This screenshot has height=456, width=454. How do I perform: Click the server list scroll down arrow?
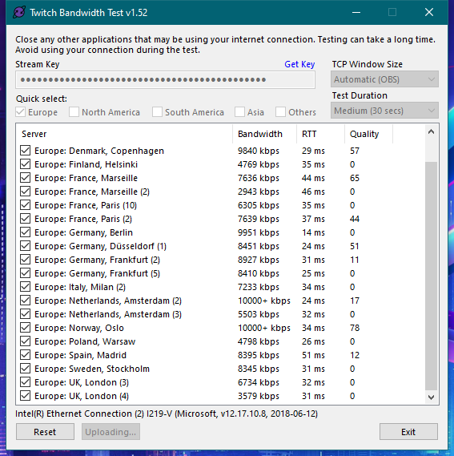pos(431,397)
